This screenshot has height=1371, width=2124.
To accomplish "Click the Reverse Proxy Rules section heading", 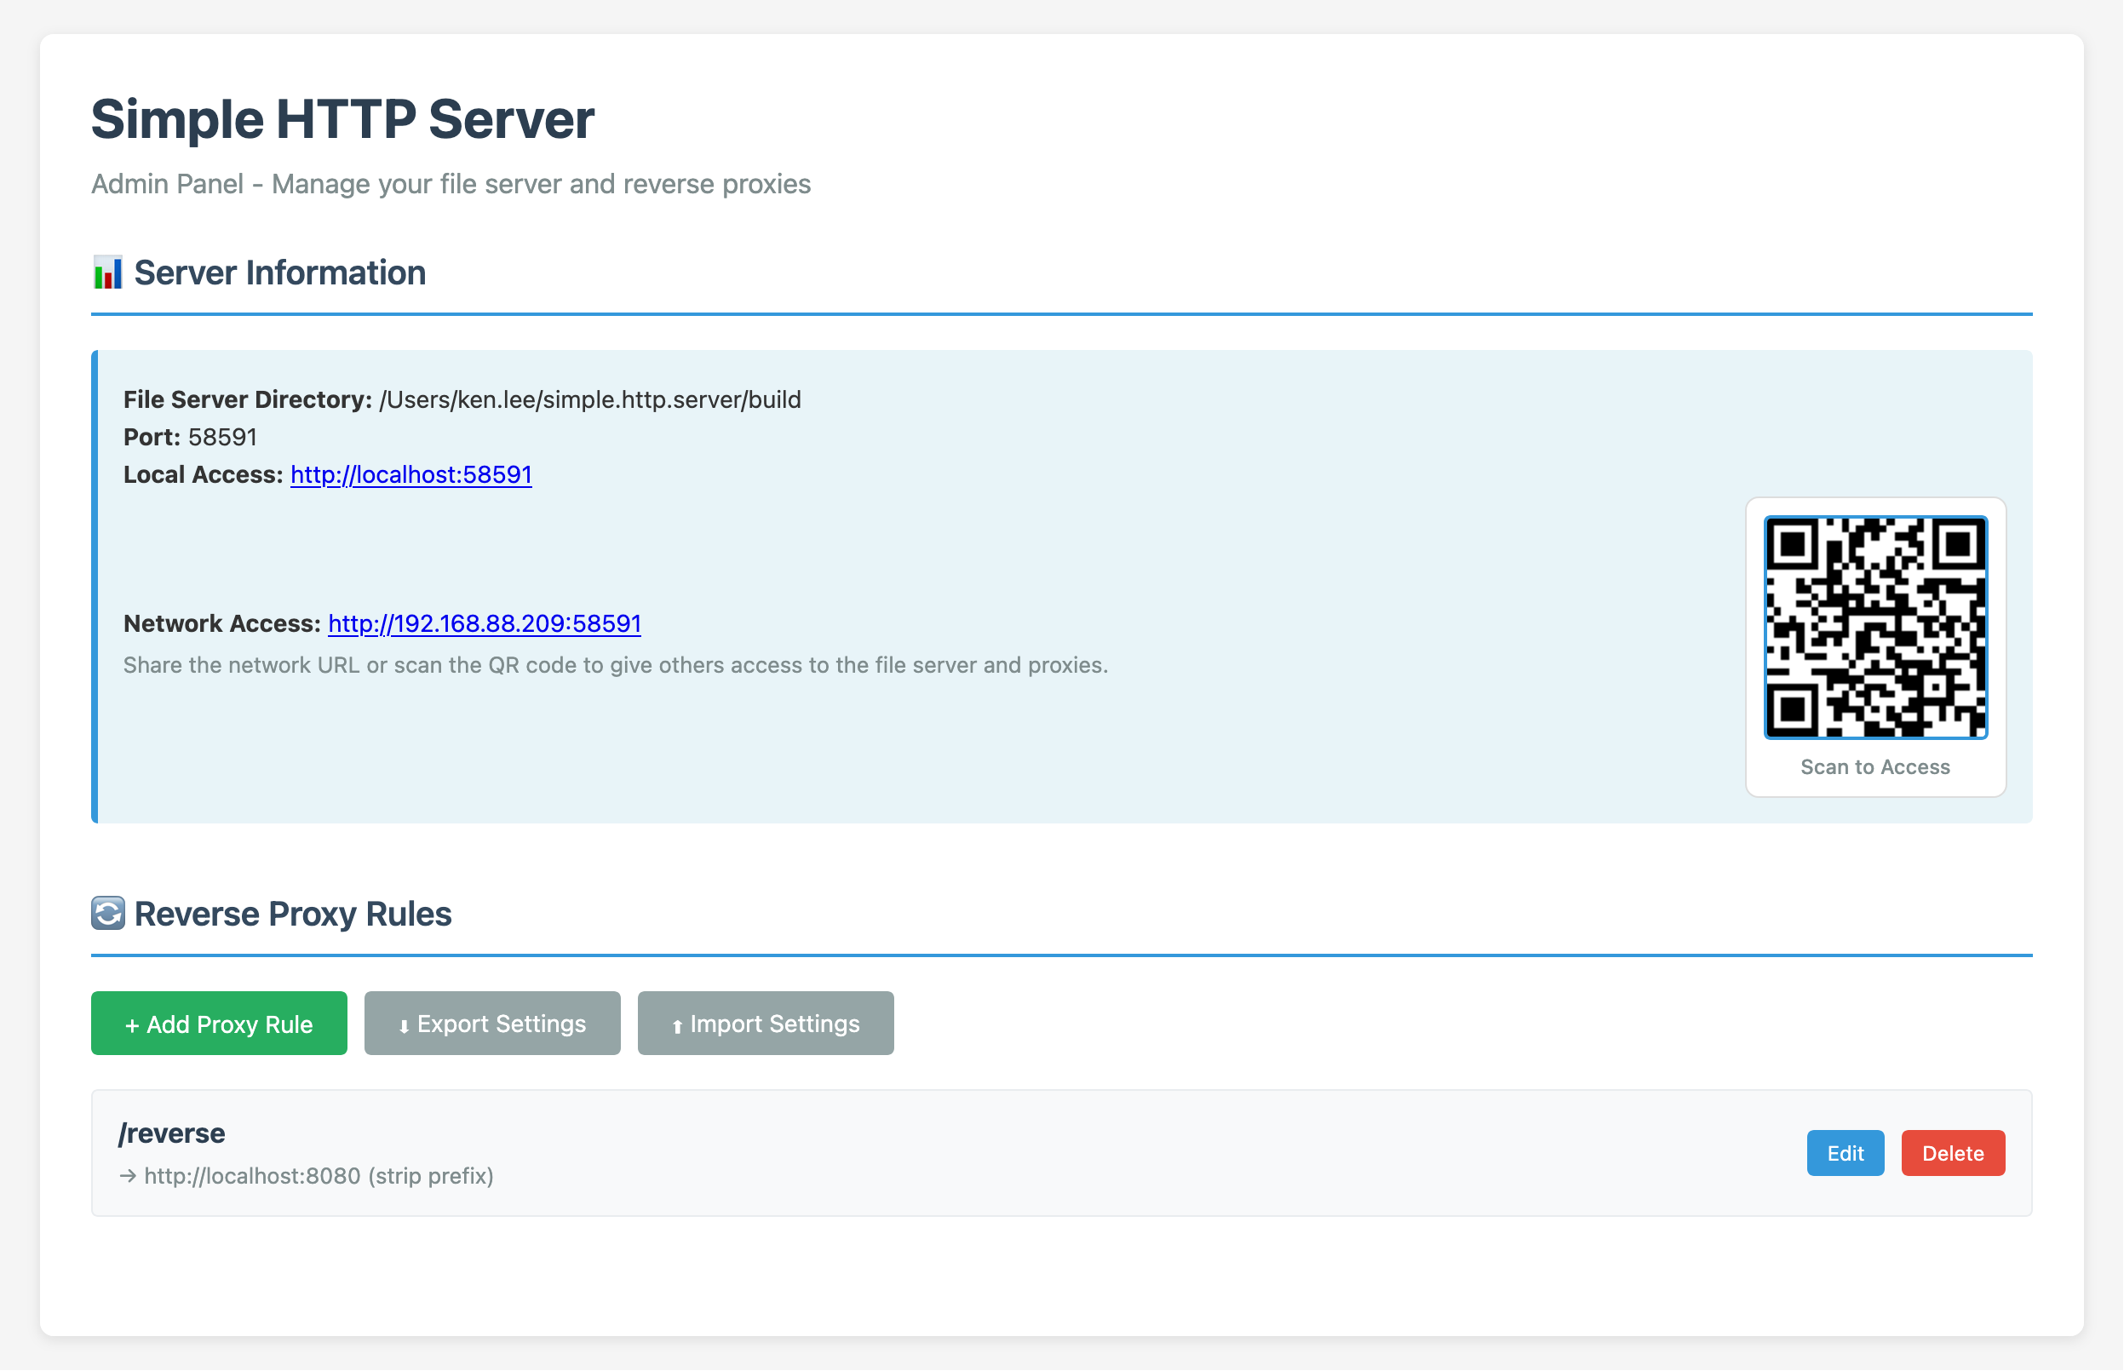I will click(292, 914).
